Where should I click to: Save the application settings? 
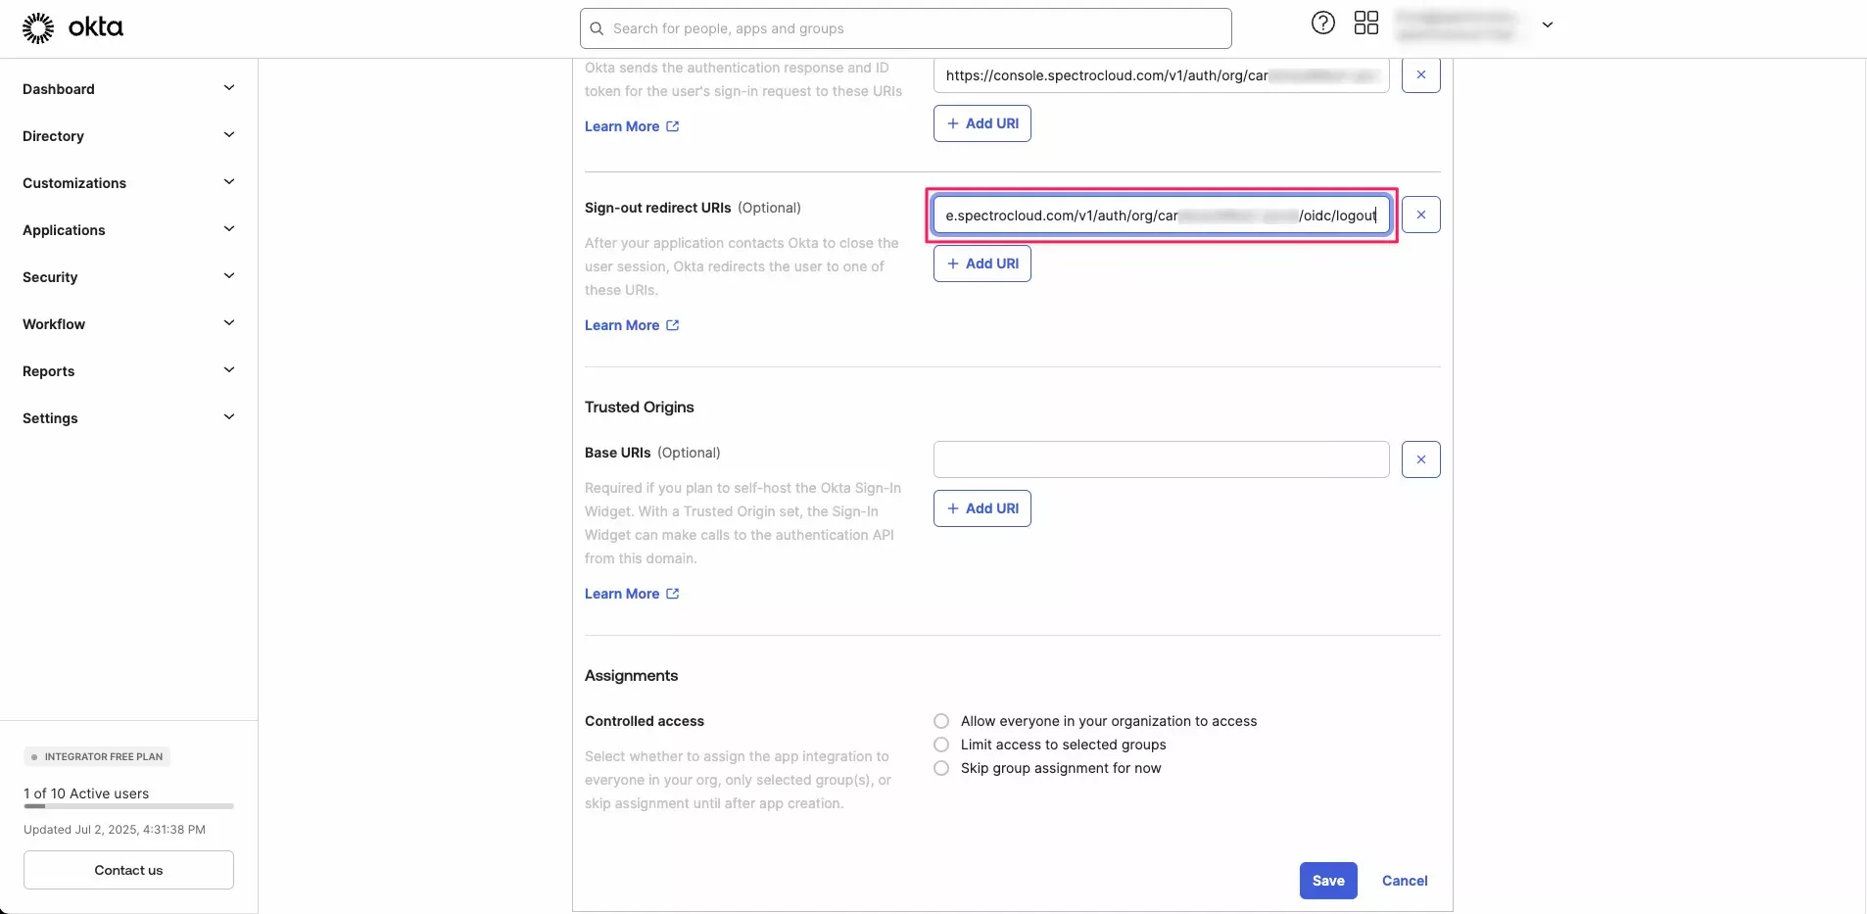[x=1327, y=880]
